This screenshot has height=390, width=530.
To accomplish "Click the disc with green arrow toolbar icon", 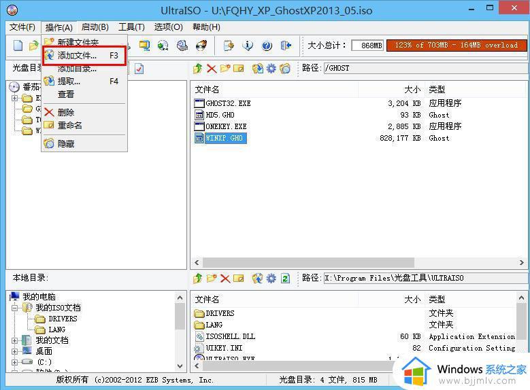I will click(163, 46).
